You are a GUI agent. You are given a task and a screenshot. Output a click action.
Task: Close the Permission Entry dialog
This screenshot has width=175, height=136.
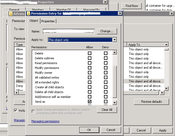tap(120, 13)
